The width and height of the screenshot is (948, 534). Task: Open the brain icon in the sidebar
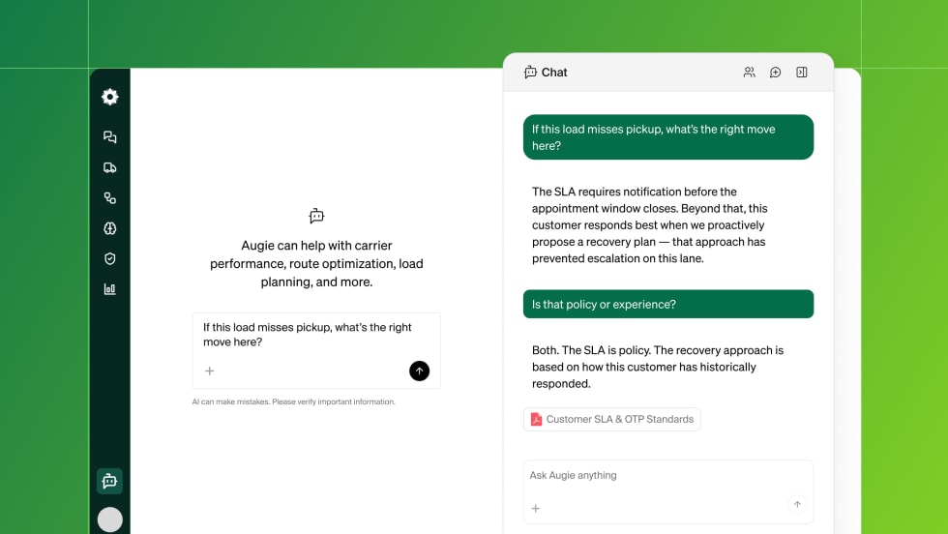[110, 228]
